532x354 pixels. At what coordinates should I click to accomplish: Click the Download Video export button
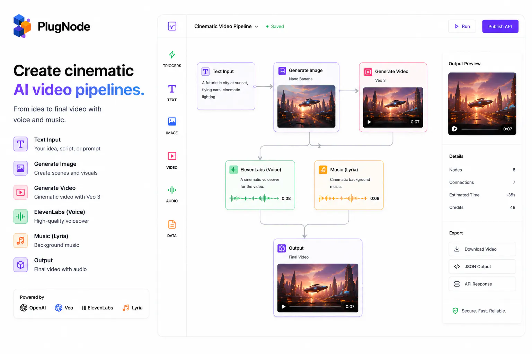(482, 249)
